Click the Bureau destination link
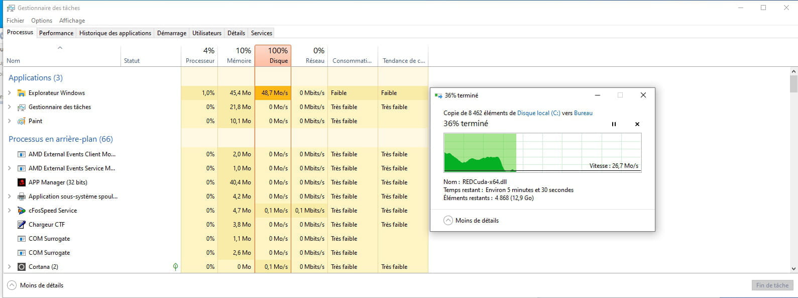The height and width of the screenshot is (298, 798). [x=583, y=113]
